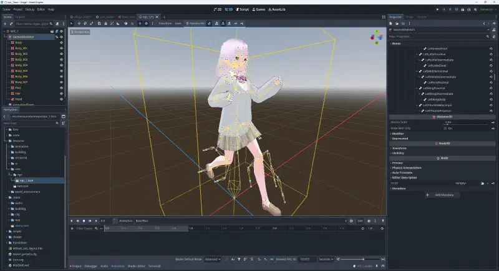
Task: Pin the animation bottom panel
Action: tap(383, 220)
